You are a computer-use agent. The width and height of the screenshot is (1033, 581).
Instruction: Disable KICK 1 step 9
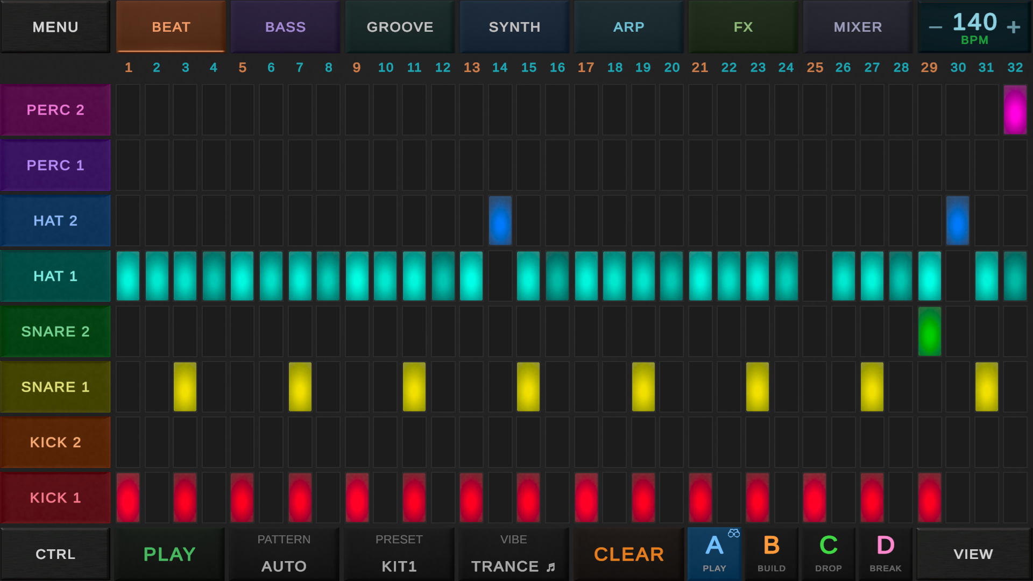pos(357,498)
